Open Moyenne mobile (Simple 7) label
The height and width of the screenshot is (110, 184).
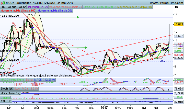(65, 7)
